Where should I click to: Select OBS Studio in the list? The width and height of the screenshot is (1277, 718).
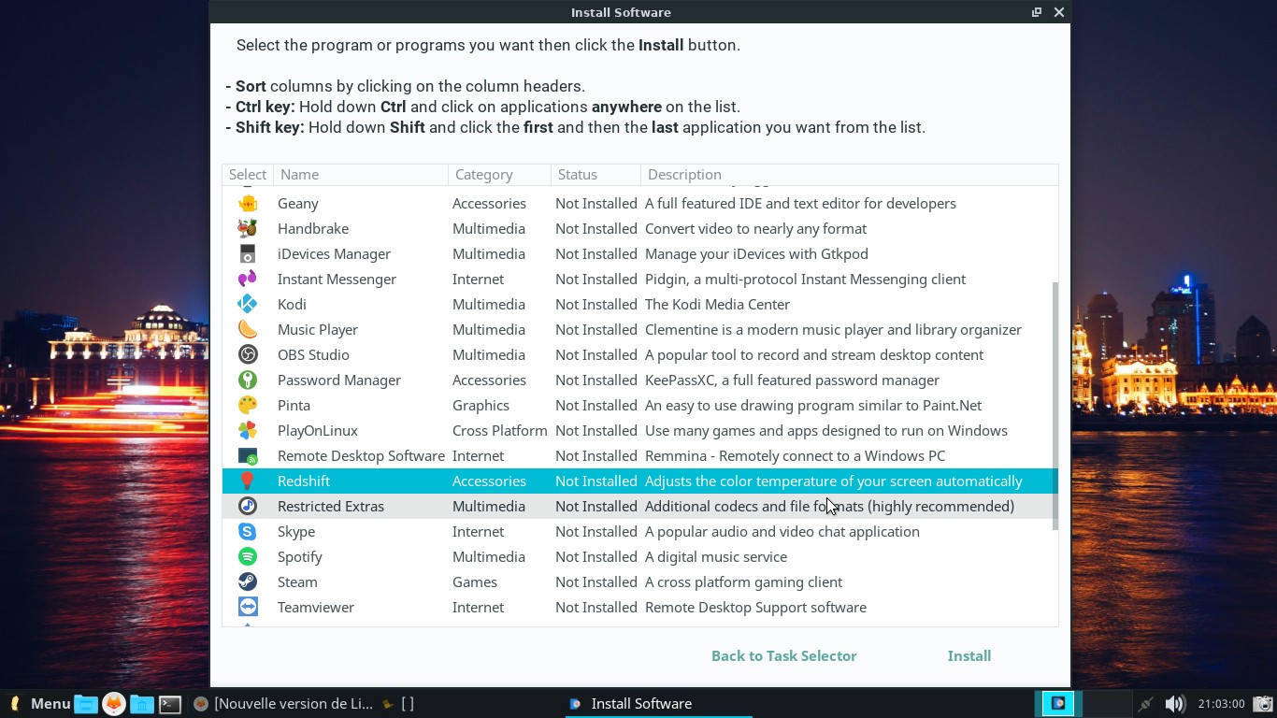click(313, 355)
